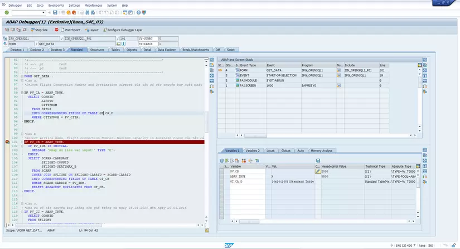This screenshot has height=249, width=460.
Task: Collapse the IF PV_CA code block
Action: 22,92
